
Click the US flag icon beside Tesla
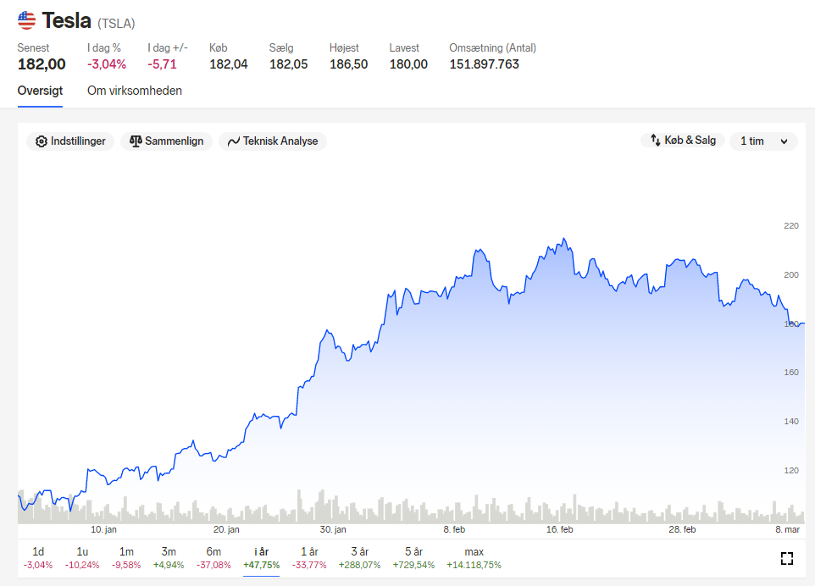click(26, 21)
